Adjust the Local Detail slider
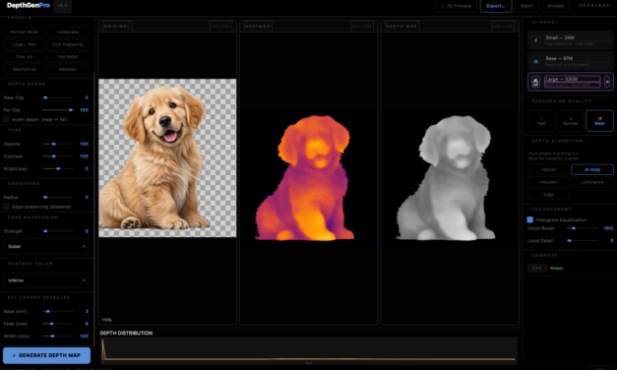The height and width of the screenshot is (370, 617). tap(583, 240)
